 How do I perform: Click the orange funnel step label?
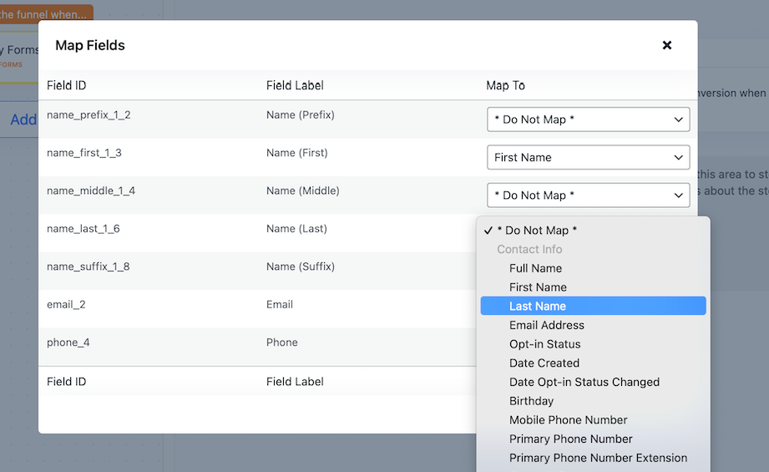point(46,14)
